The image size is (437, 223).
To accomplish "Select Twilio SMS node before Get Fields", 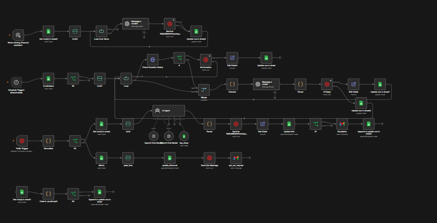I will 236,124.
